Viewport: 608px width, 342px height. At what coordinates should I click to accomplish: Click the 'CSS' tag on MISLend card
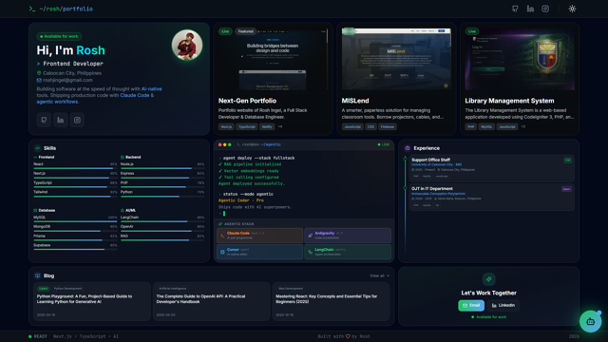(x=370, y=126)
